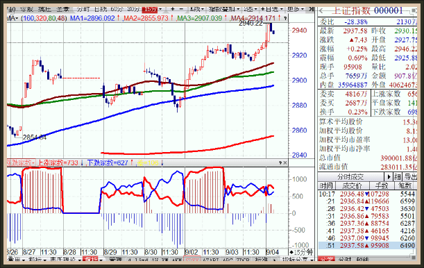This screenshot has height=268, width=424.
Task: Select the :31 trade row at 2936.86
Action: pyautogui.click(x=367, y=216)
